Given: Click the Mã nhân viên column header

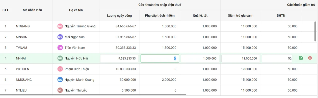Looking at the screenshot, I should pos(32,10).
